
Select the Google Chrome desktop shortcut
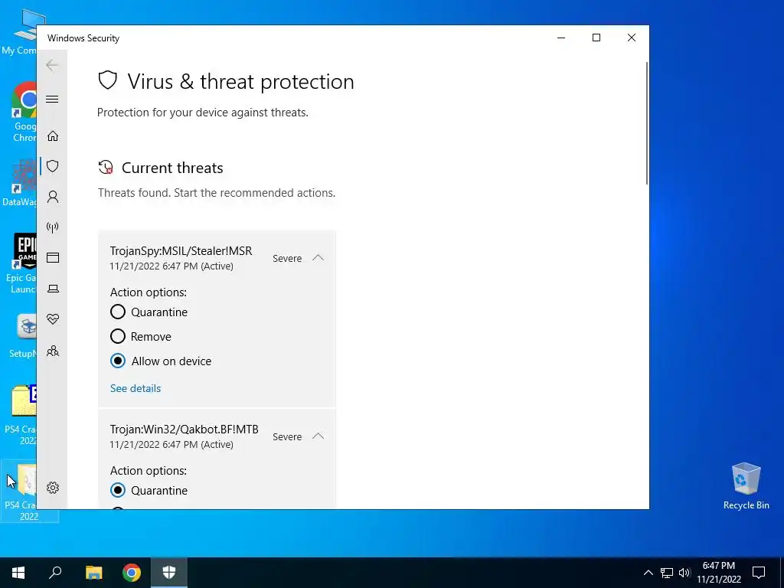(24, 112)
